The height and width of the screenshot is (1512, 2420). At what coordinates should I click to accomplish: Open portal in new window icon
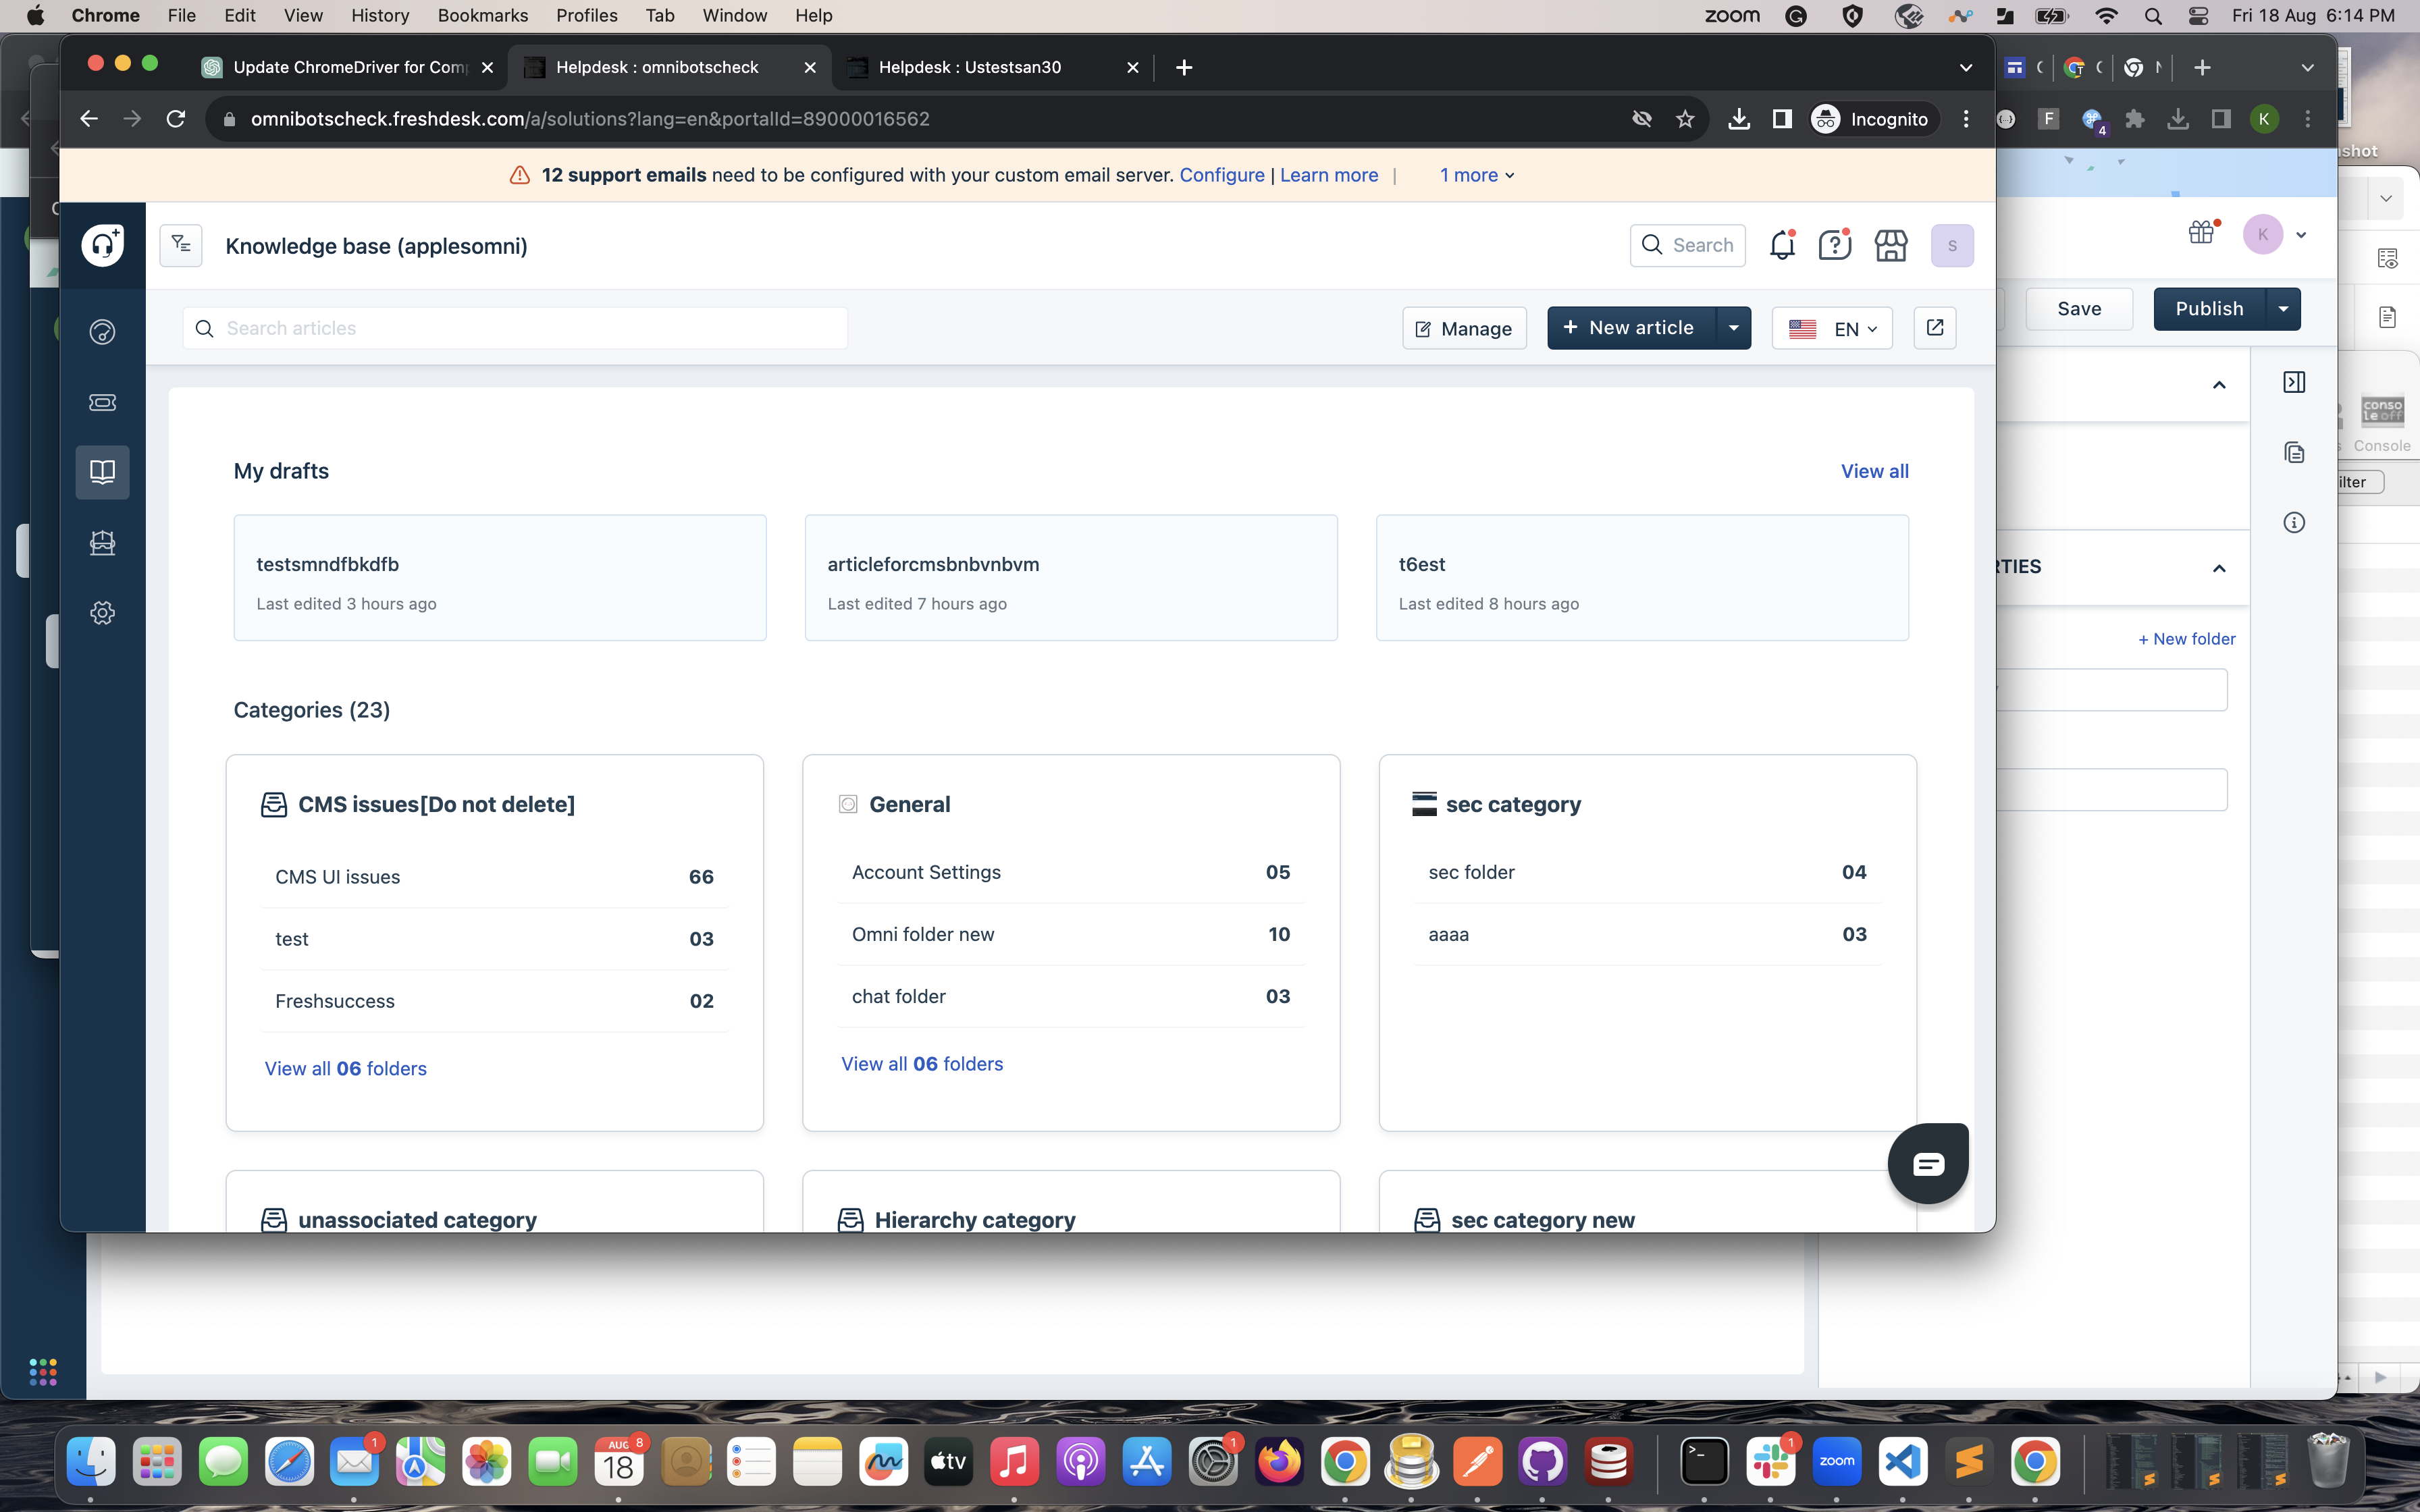coord(1934,328)
